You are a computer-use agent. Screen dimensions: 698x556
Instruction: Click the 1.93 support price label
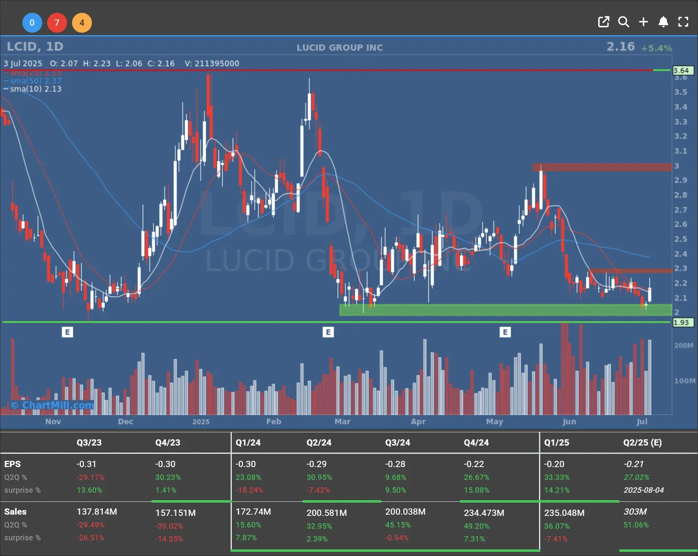pos(683,322)
